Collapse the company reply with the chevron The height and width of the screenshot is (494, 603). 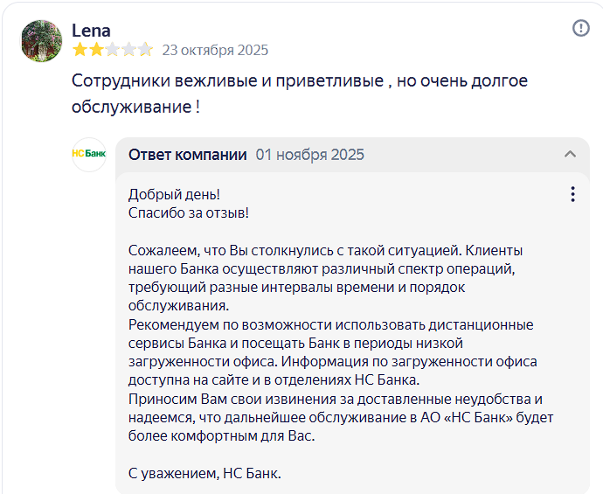[571, 155]
